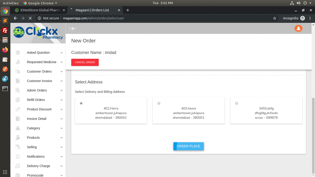The width and height of the screenshot is (315, 177).
Task: Select the 3455,dsfg address radio button
Action: [x=237, y=103]
